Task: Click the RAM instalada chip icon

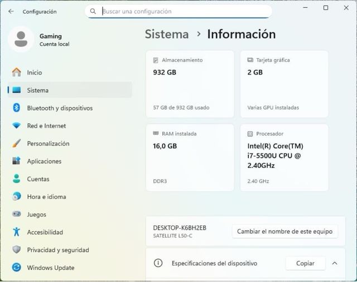Action: click(x=156, y=133)
